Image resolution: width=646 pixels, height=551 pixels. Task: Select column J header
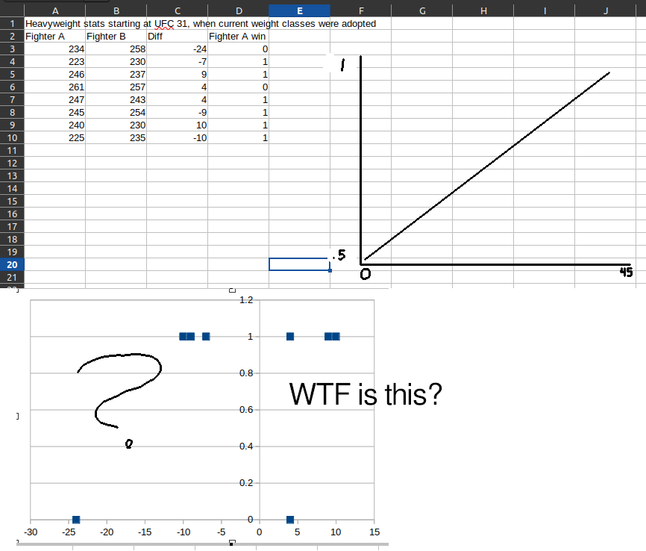coord(605,10)
